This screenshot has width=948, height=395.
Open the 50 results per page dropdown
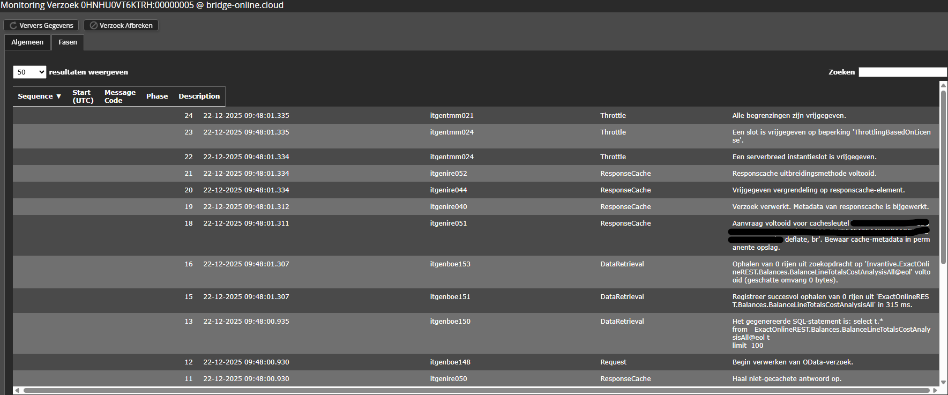pyautogui.click(x=29, y=72)
